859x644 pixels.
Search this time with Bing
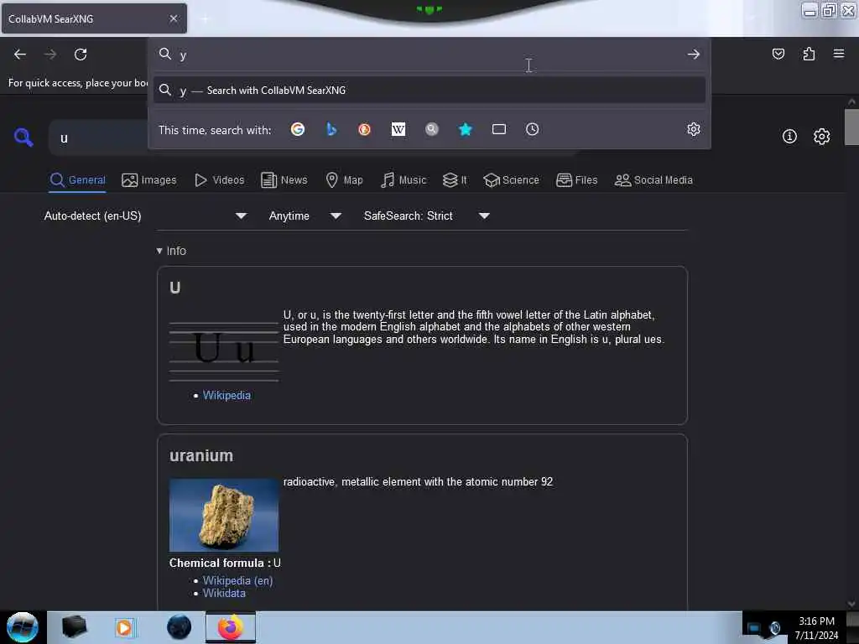[x=331, y=129]
